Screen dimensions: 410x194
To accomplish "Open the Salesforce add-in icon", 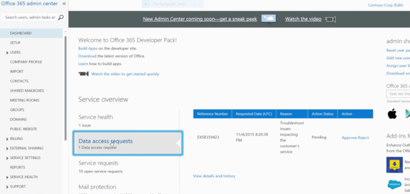I will pos(394,184).
